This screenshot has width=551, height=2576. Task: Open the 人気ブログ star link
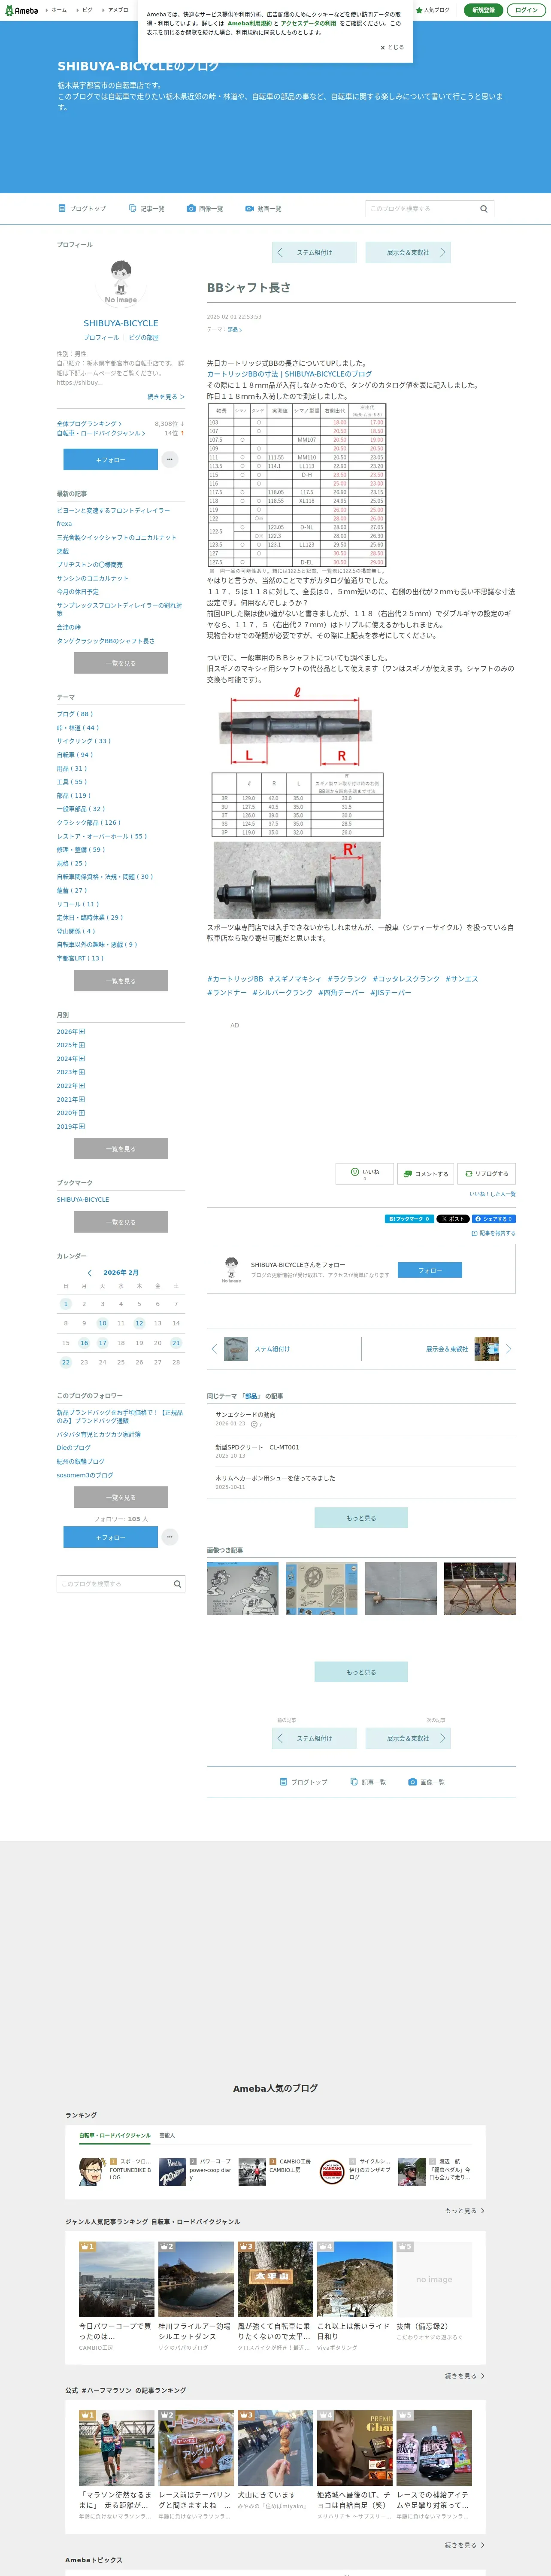433,10
